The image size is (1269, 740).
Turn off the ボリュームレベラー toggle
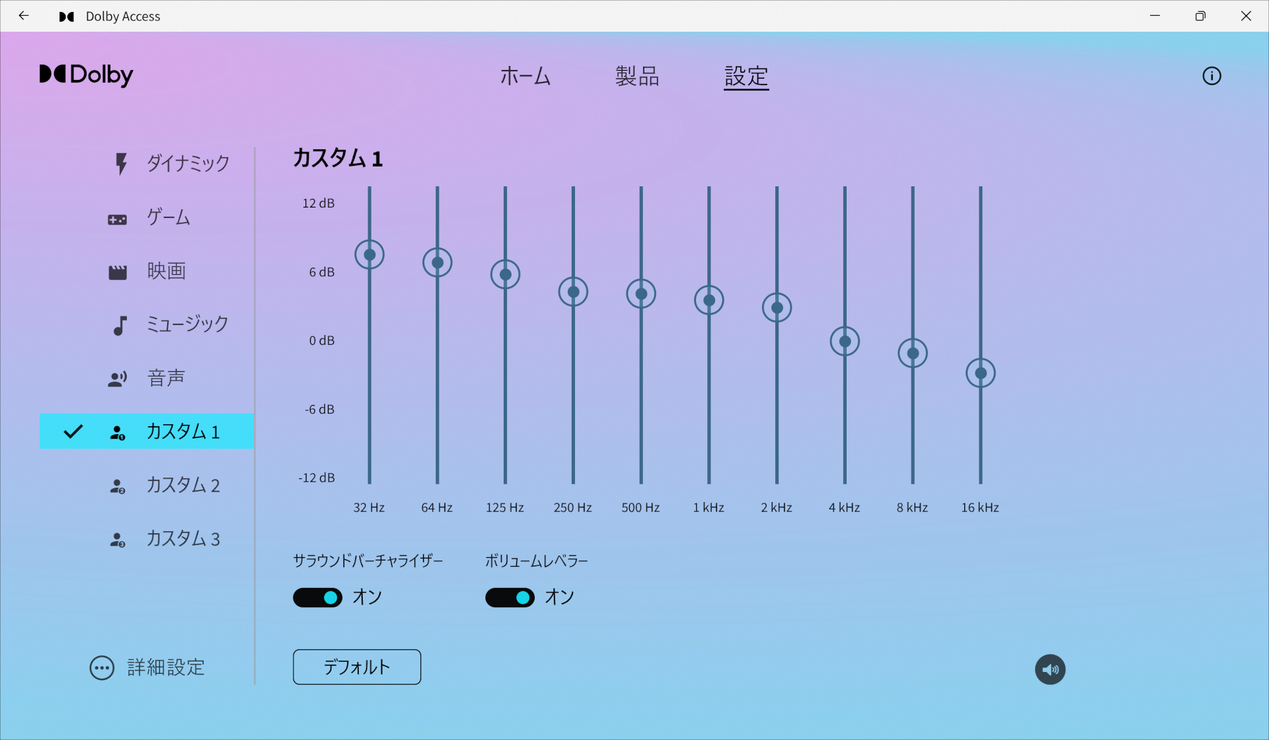[x=510, y=597]
